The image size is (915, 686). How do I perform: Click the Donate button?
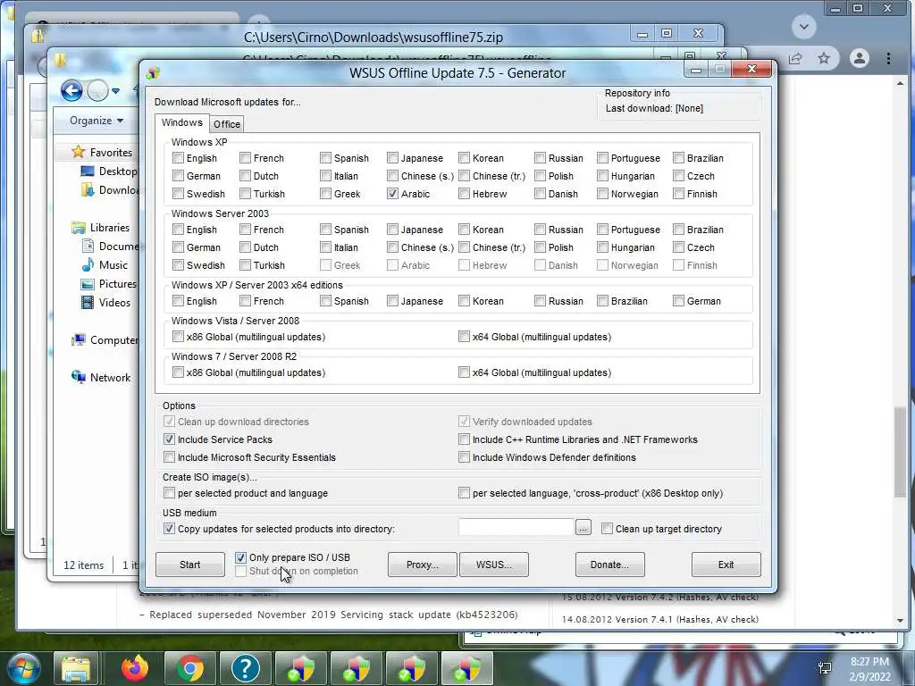pos(609,565)
